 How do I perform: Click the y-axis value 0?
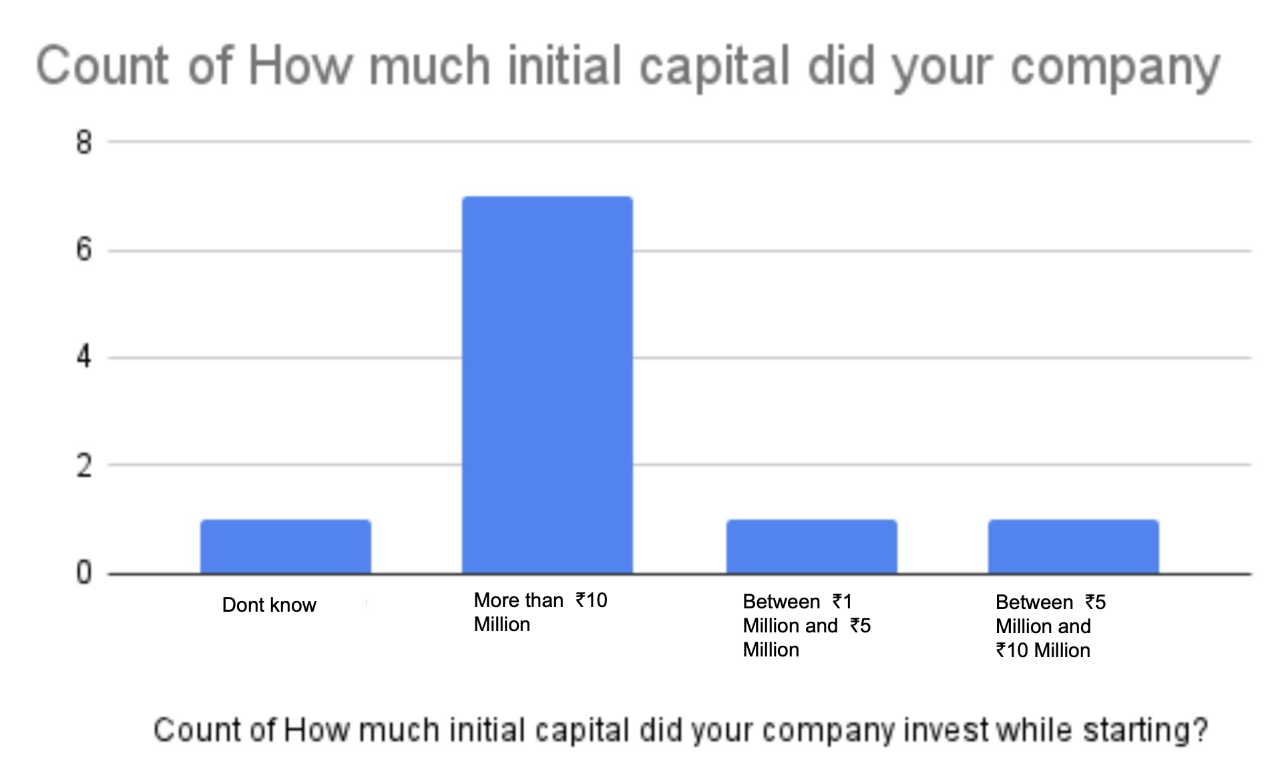pos(83,573)
